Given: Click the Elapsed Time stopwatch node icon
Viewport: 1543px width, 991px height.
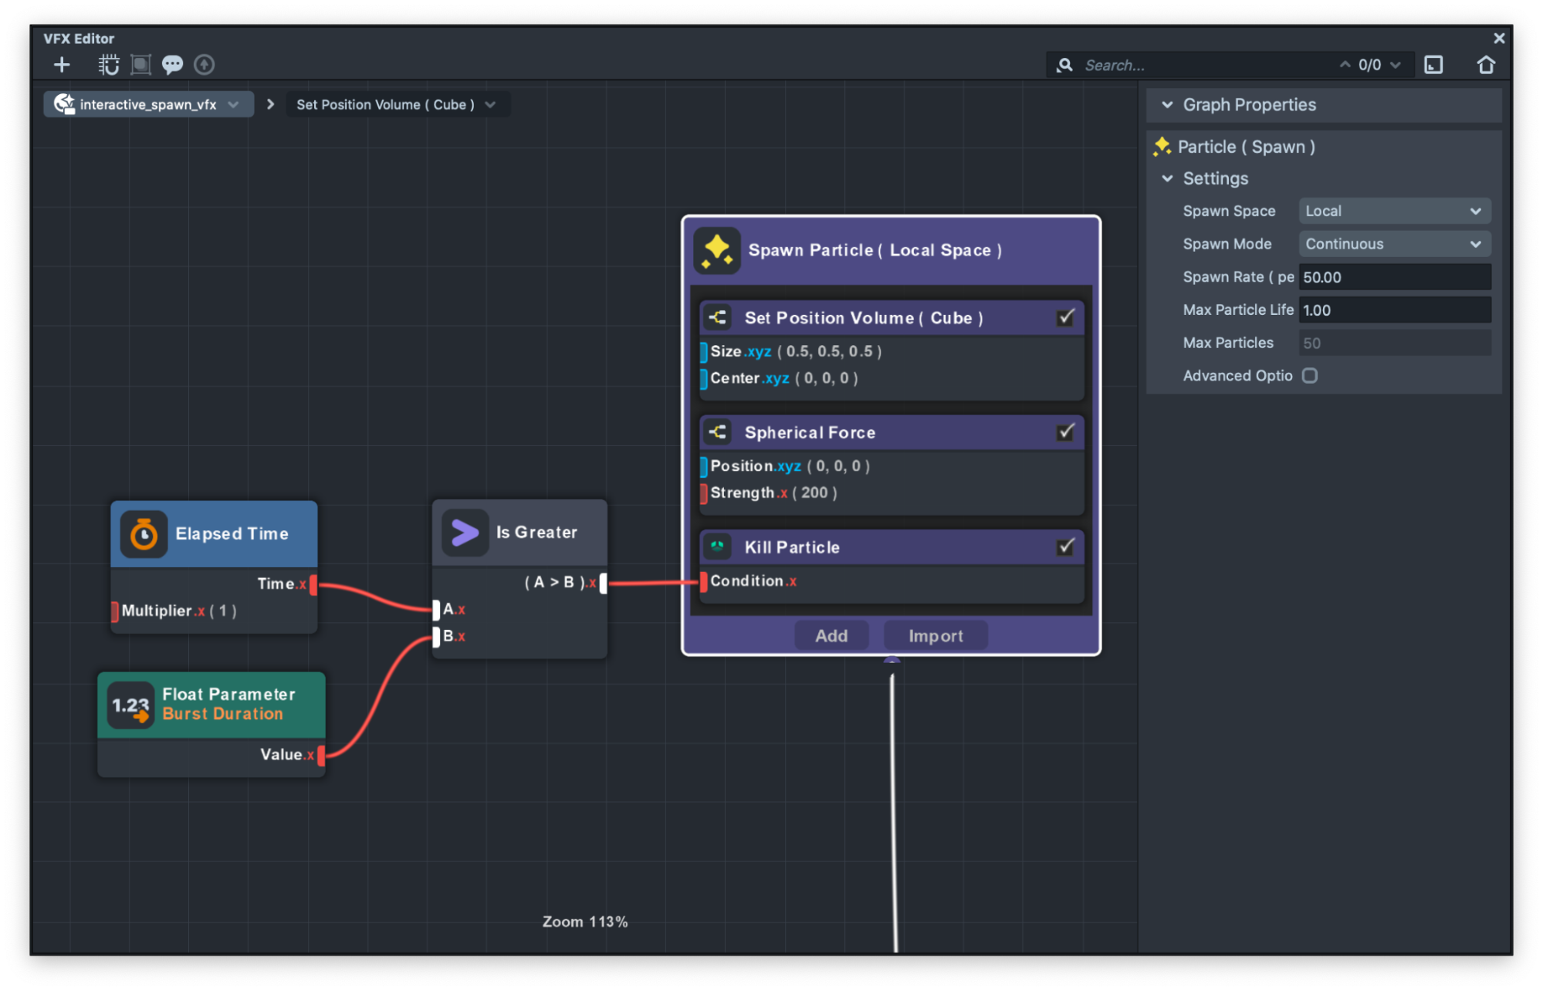Looking at the screenshot, I should [x=144, y=534].
